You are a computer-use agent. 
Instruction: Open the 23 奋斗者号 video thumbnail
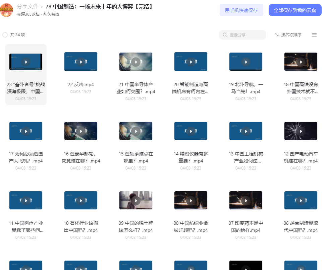click(x=26, y=62)
